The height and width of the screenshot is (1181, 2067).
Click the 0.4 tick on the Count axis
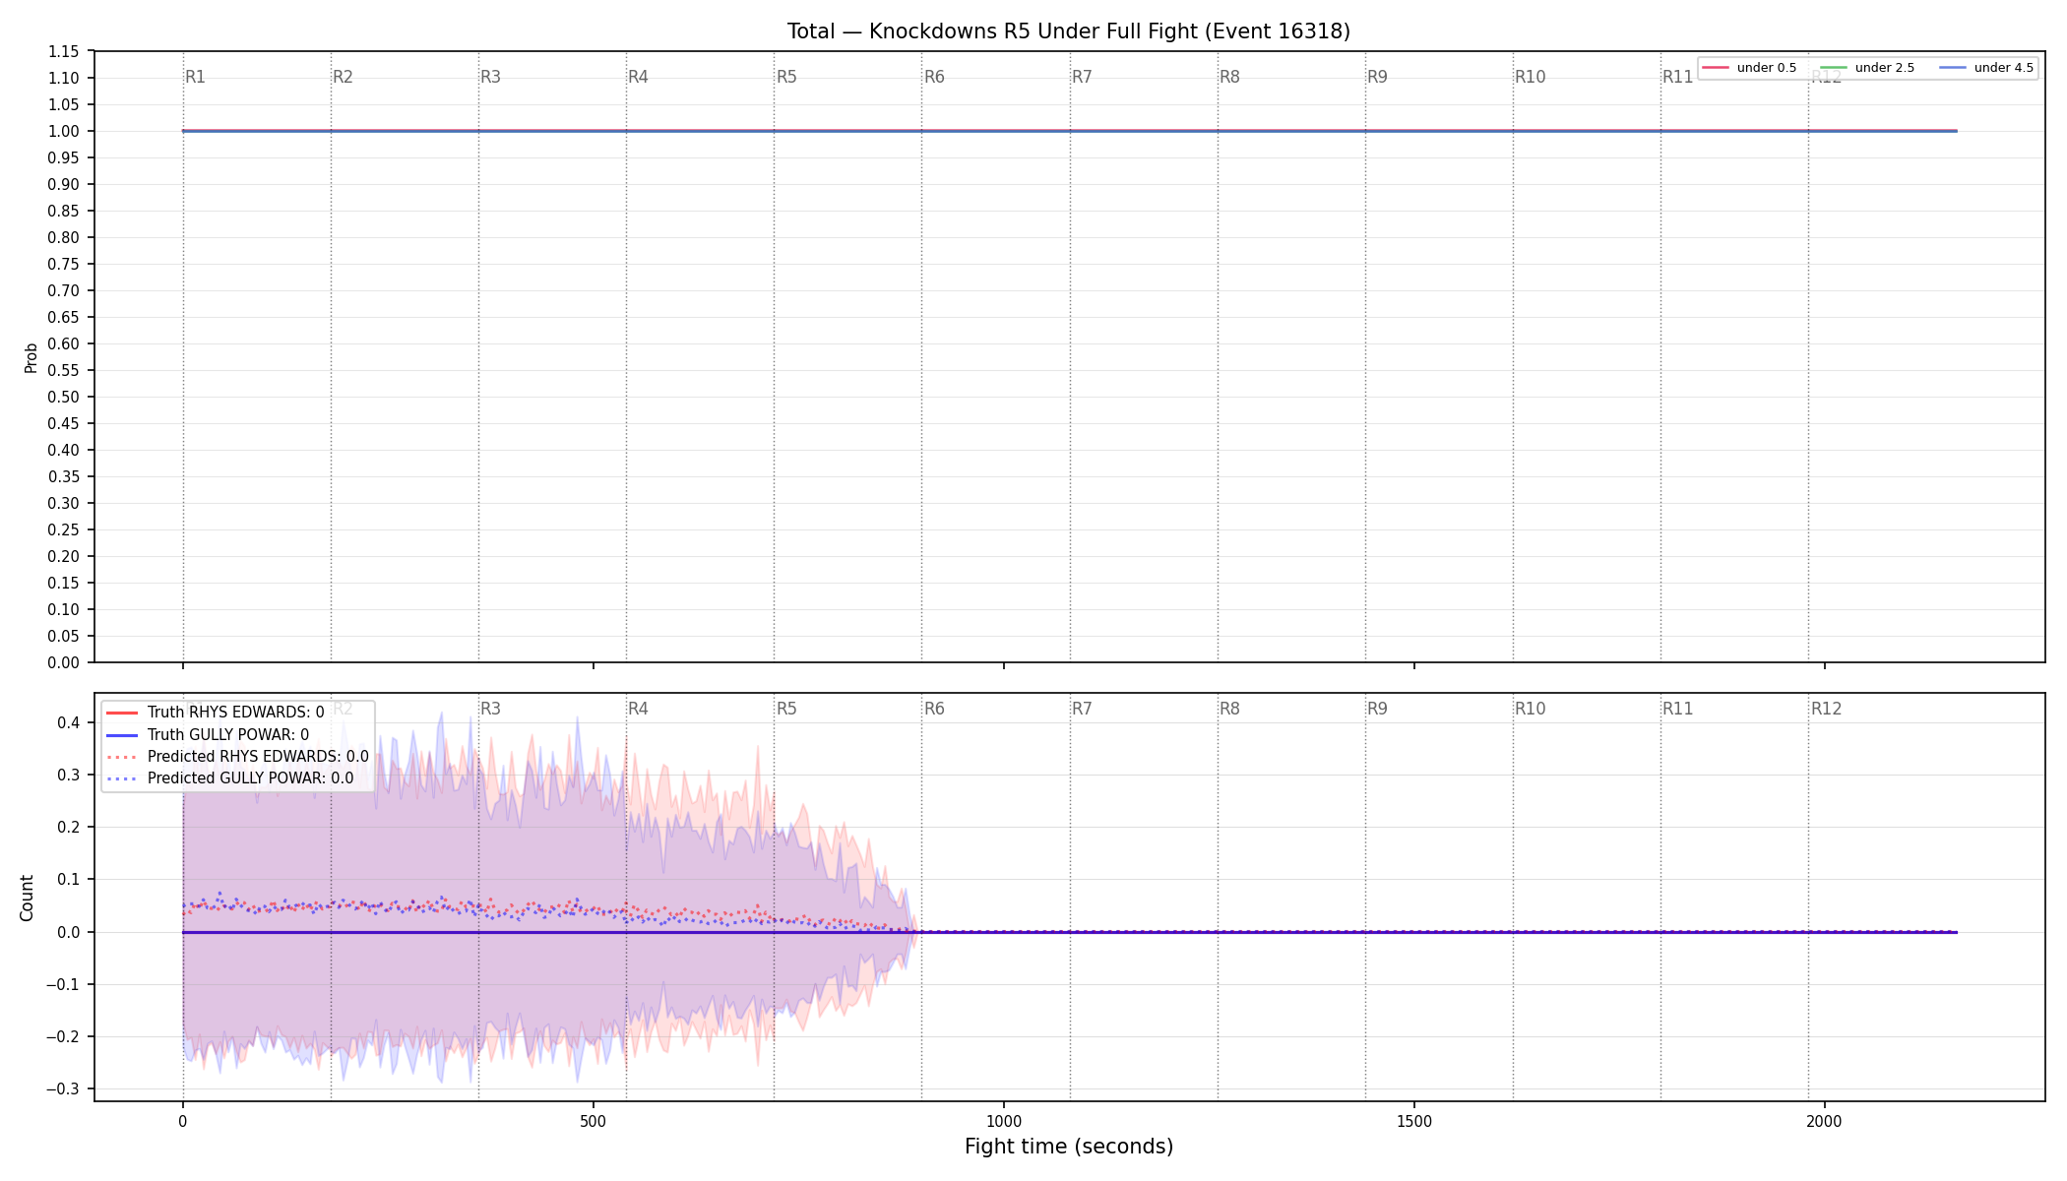click(x=68, y=722)
